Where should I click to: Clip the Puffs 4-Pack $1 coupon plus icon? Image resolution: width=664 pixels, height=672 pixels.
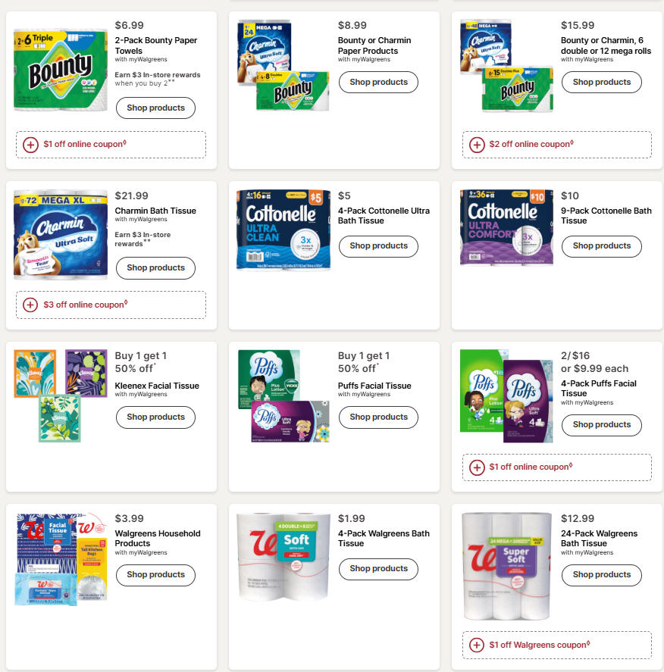pyautogui.click(x=477, y=467)
